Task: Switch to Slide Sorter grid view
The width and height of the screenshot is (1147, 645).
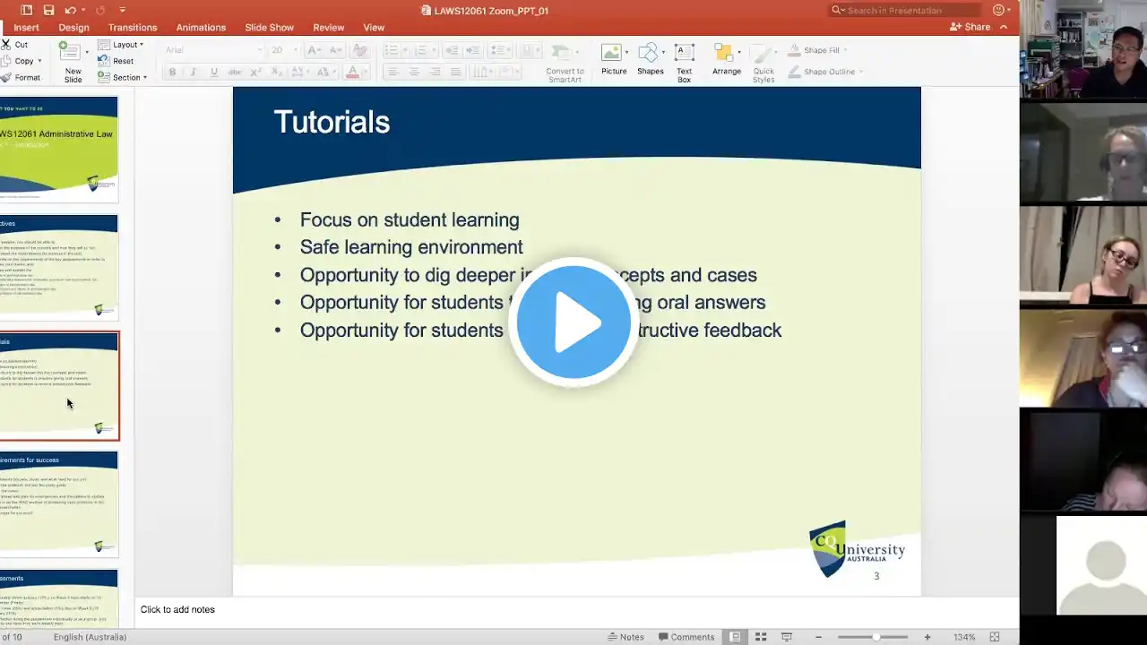Action: 761,637
